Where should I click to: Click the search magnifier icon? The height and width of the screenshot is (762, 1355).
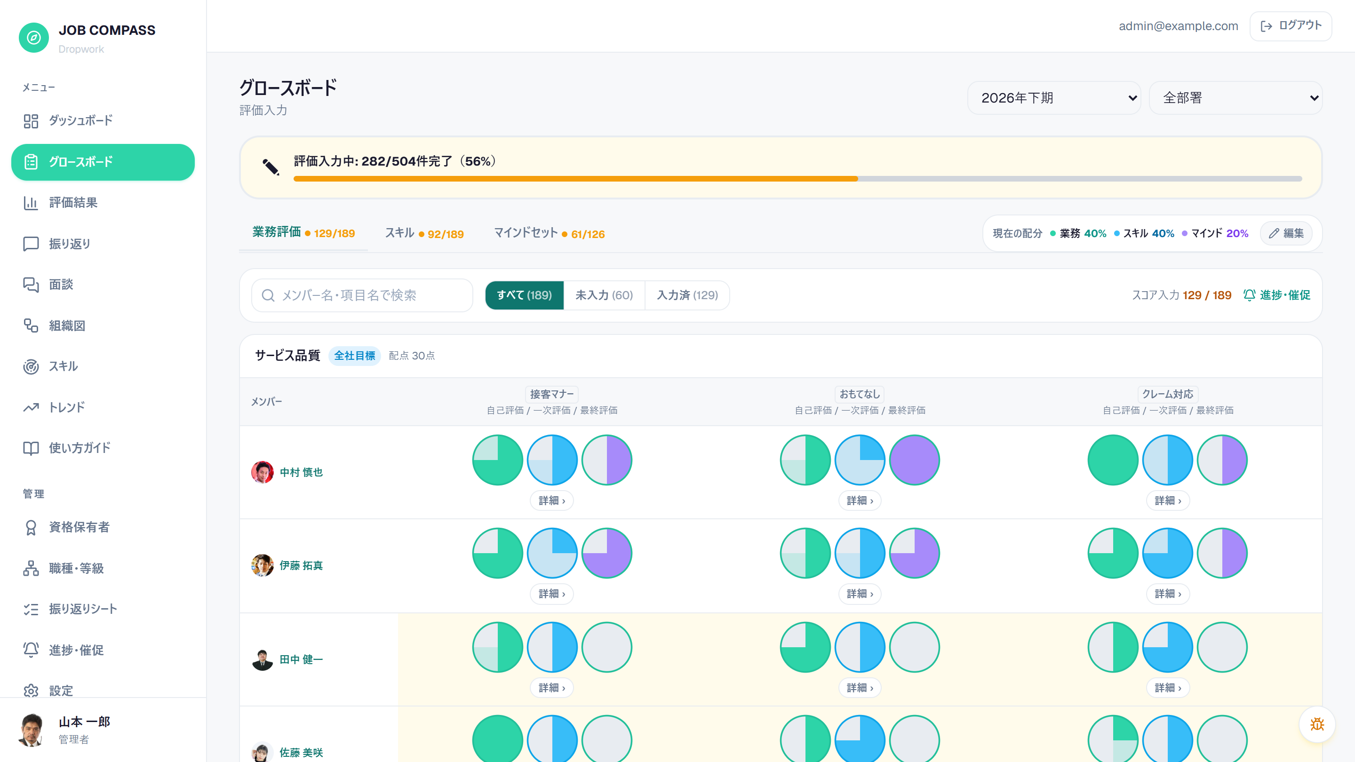[x=268, y=295]
